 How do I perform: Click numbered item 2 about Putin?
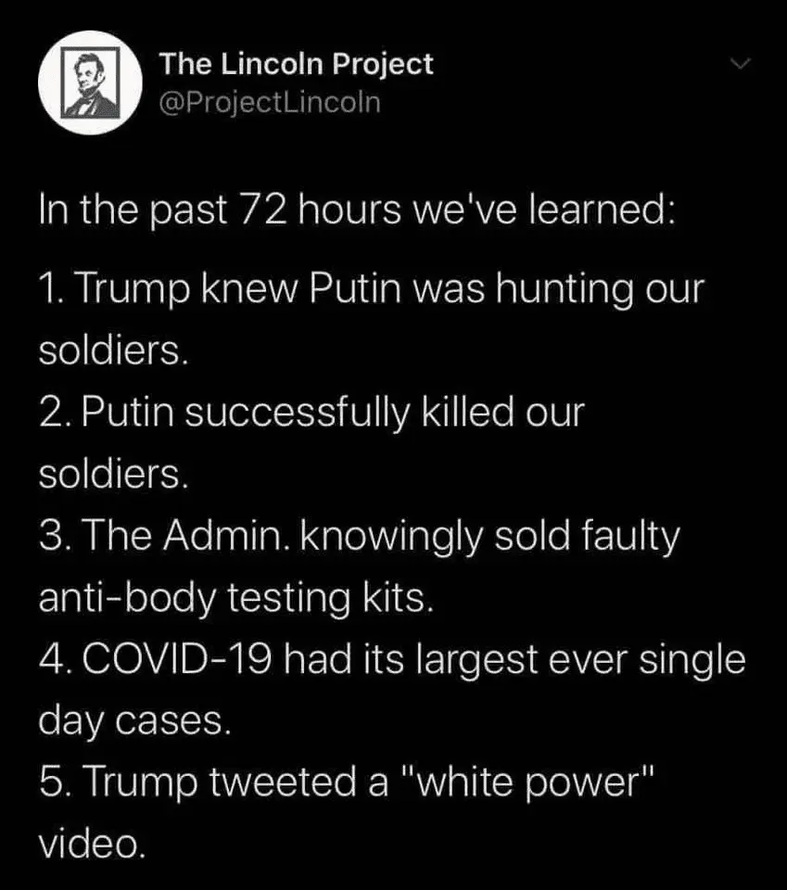(x=311, y=413)
